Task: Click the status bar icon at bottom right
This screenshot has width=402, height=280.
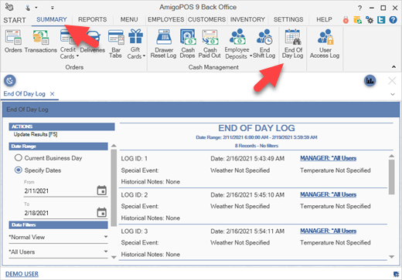Action: point(396,274)
